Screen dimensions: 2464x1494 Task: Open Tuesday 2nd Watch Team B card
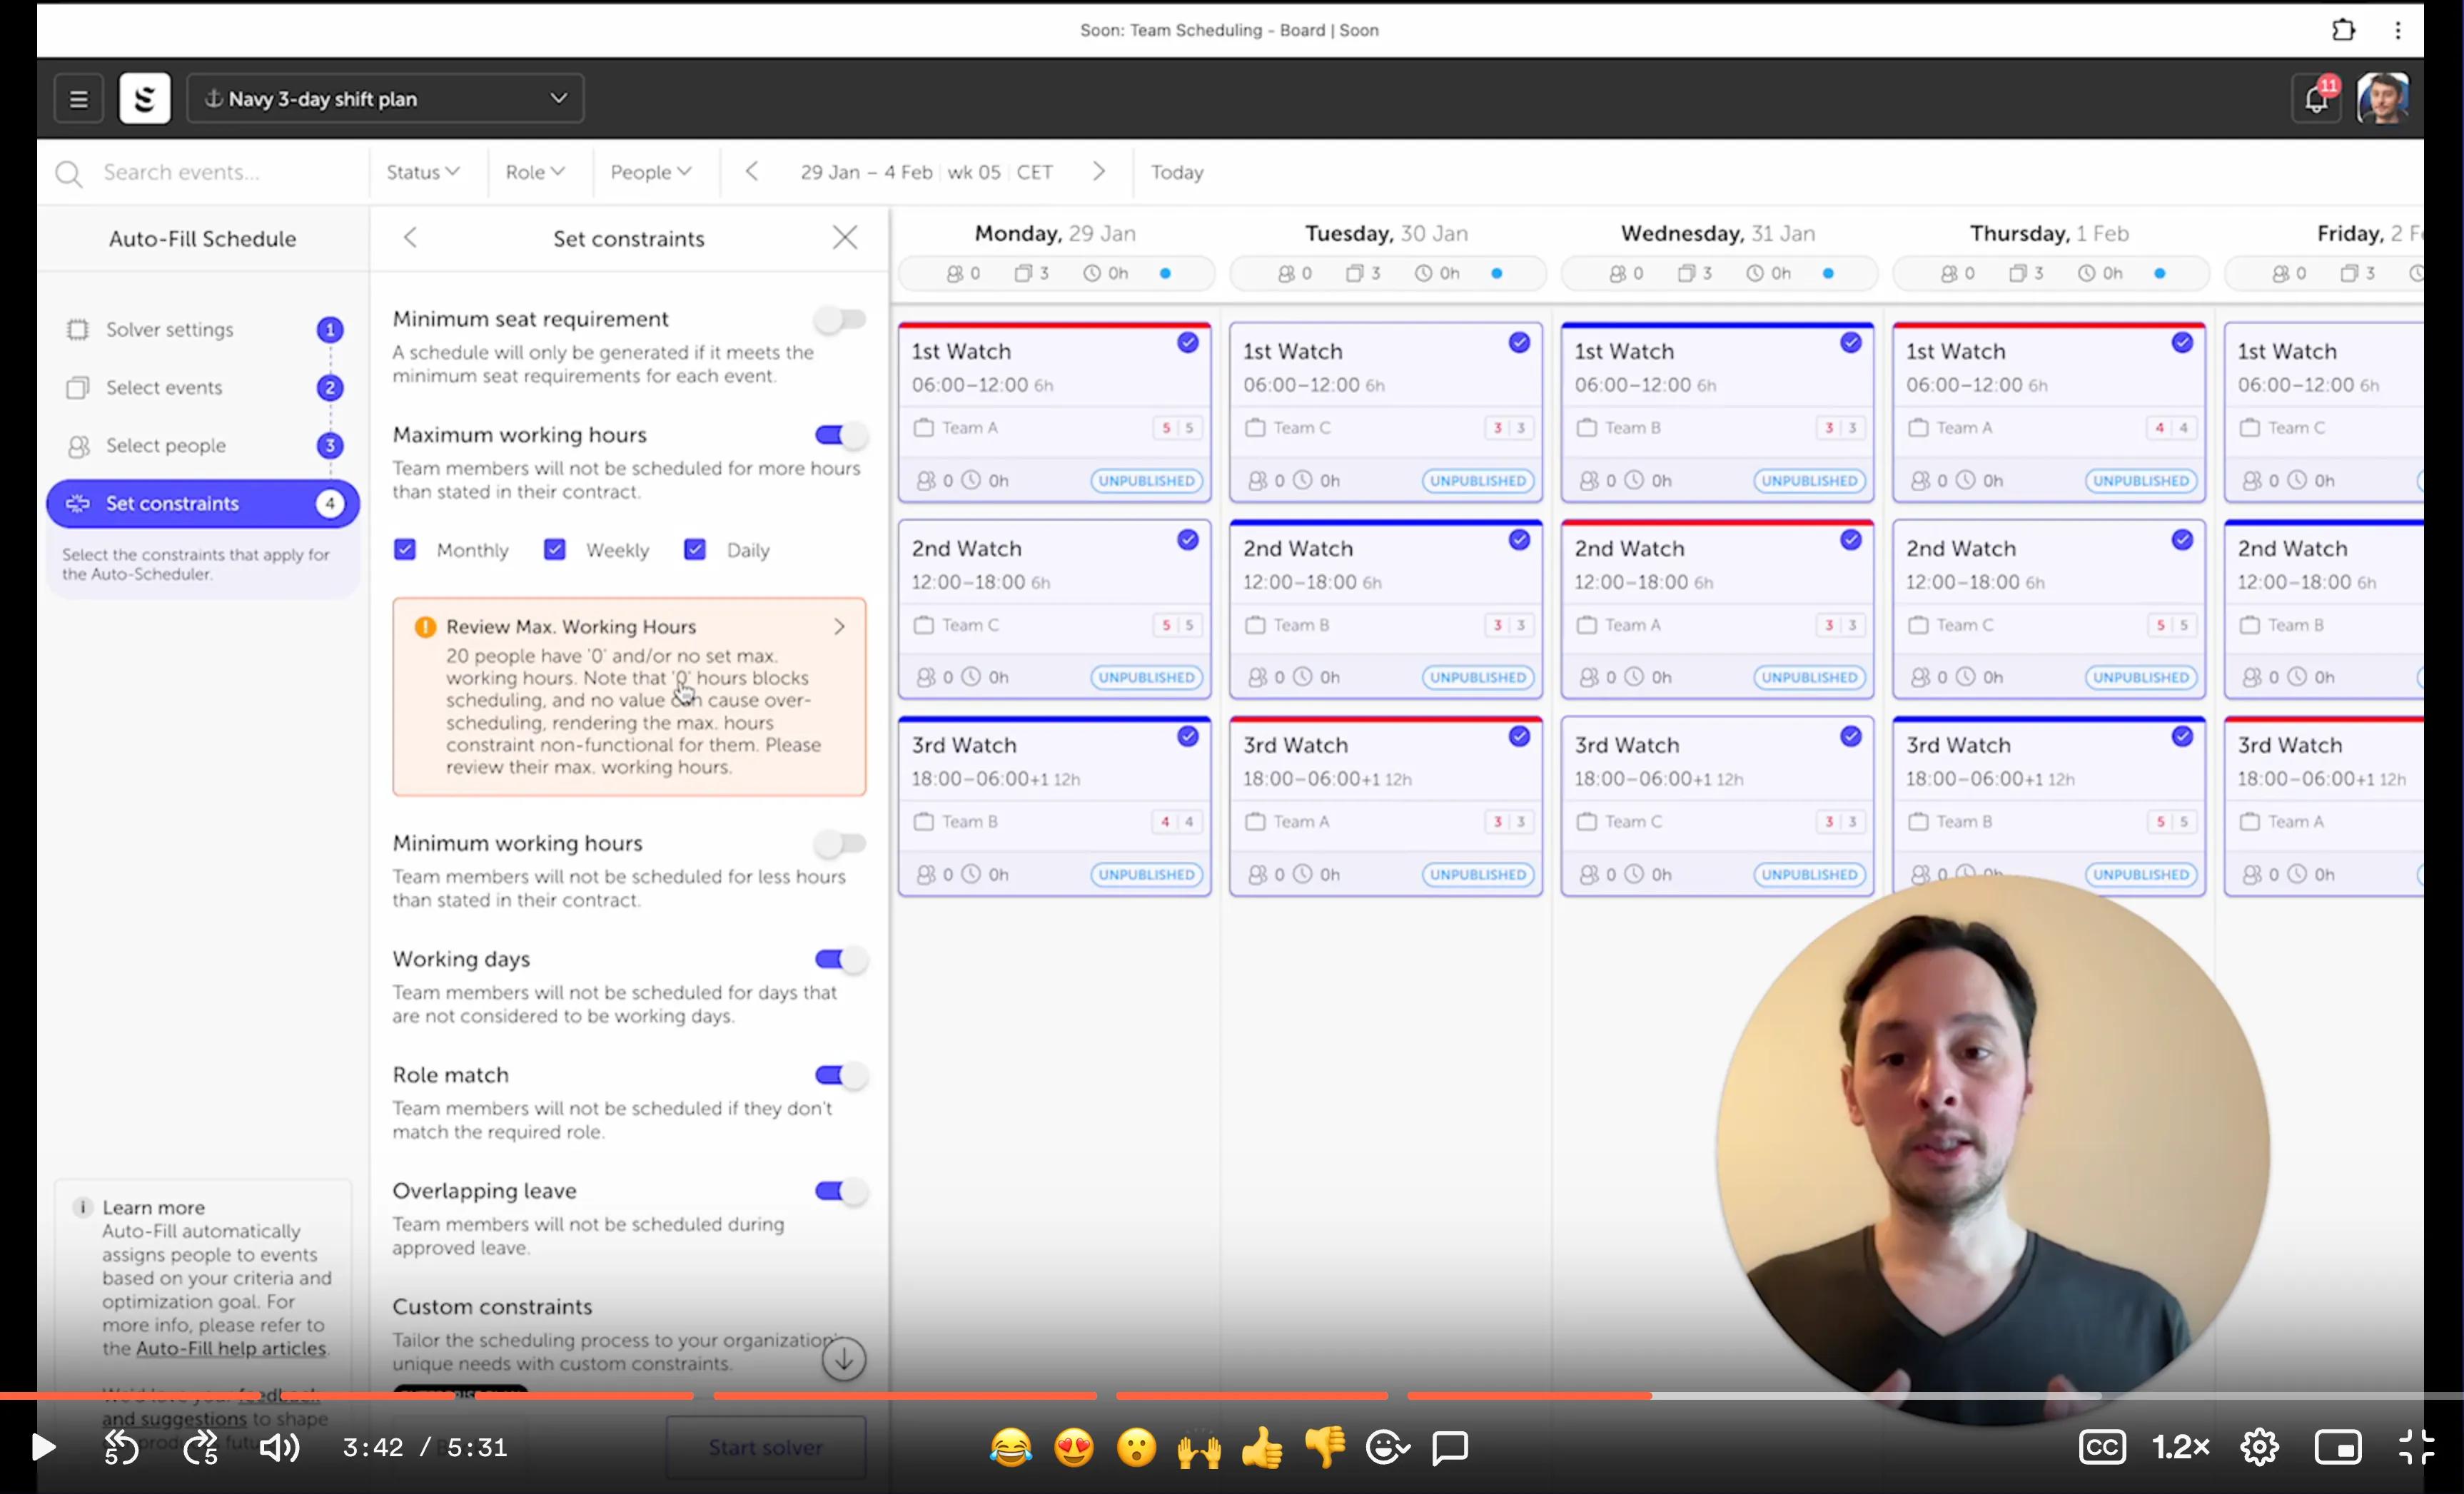(1386, 609)
